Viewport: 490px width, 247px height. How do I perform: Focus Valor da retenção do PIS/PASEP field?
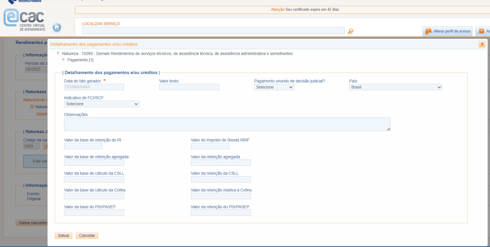221,212
